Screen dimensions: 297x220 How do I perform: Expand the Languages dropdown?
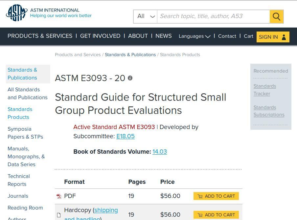point(194,36)
